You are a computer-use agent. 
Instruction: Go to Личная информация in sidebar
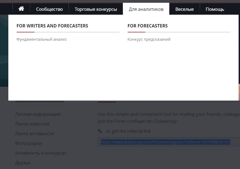(x=38, y=114)
